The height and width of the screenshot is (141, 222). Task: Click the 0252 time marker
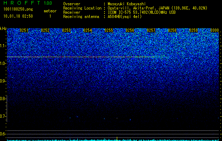[x=45, y=30]
